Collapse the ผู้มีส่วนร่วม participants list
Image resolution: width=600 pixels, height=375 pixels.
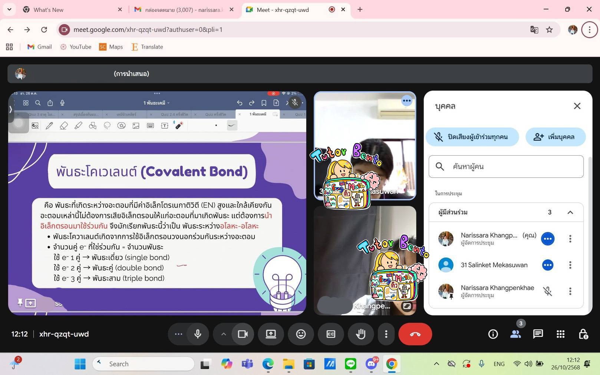[x=570, y=212]
